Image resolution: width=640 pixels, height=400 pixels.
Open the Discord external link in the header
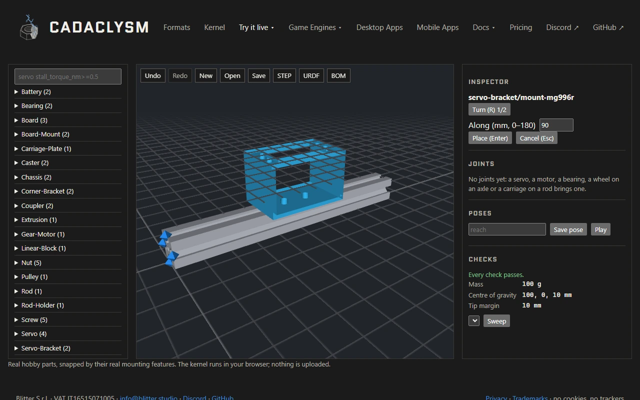562,27
